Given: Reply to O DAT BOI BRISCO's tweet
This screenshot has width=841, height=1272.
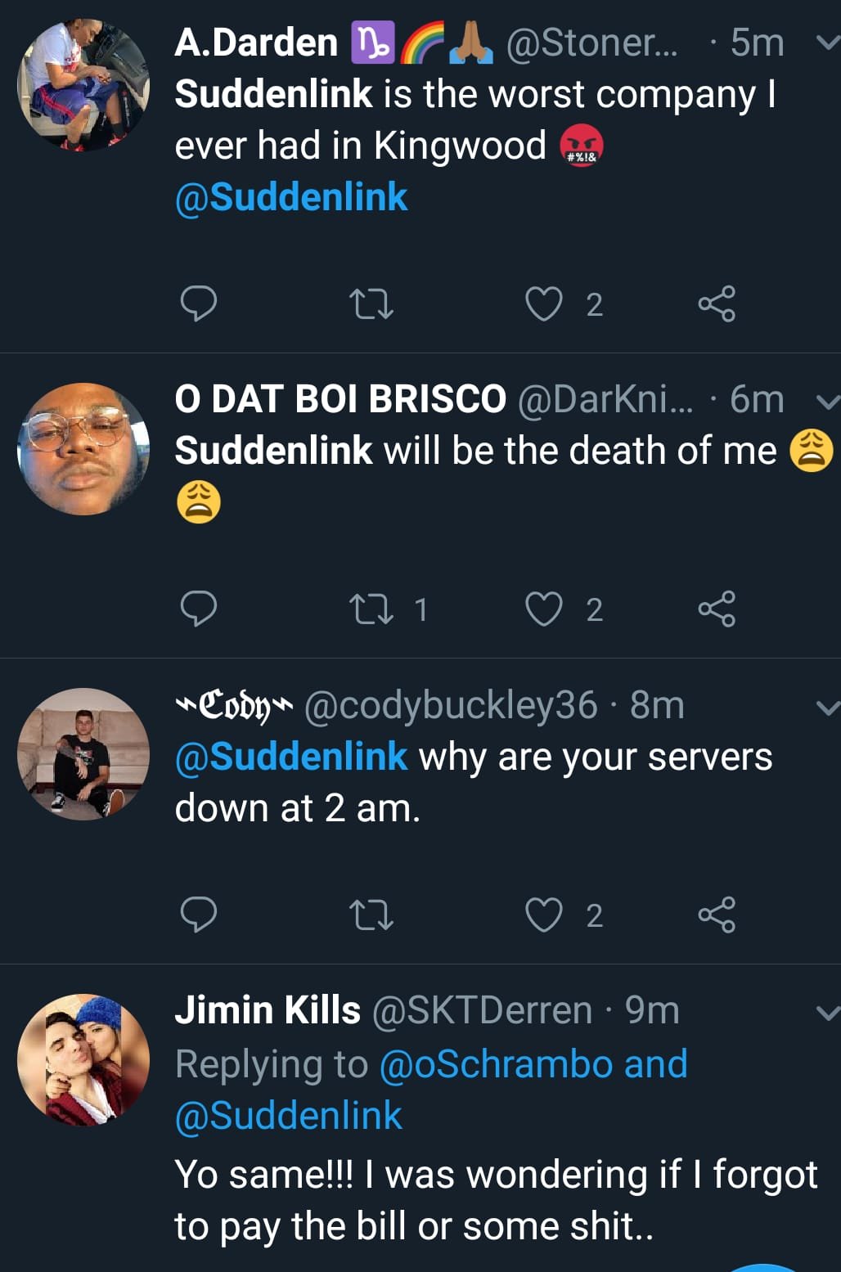Looking at the screenshot, I should pos(198,609).
